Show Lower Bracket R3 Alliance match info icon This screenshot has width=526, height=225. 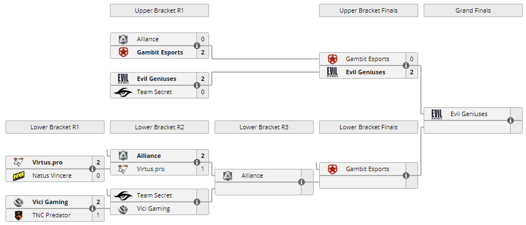pos(302,182)
